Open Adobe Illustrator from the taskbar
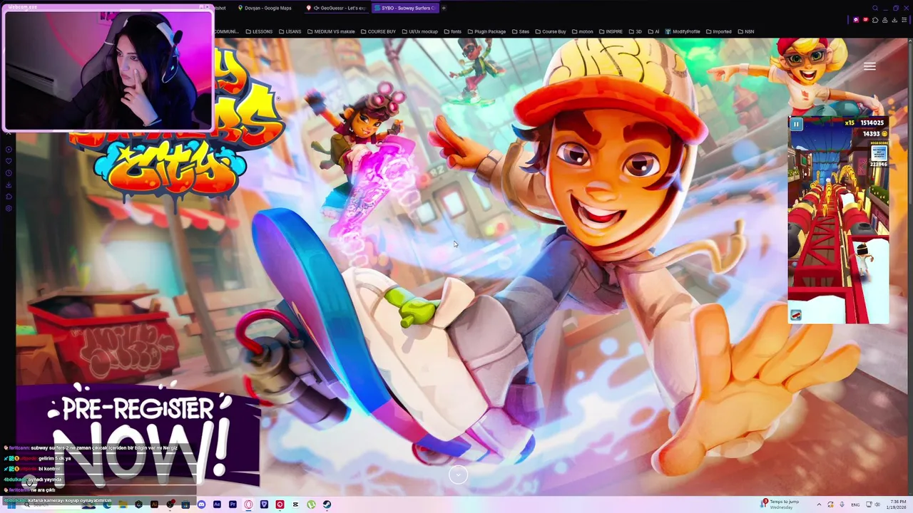The height and width of the screenshot is (513, 913). (x=154, y=504)
